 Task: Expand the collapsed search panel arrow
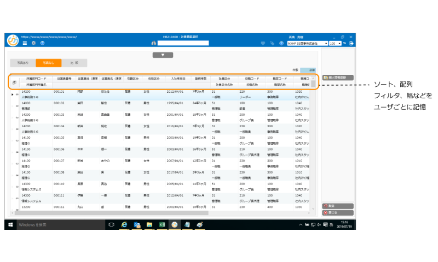163,55
